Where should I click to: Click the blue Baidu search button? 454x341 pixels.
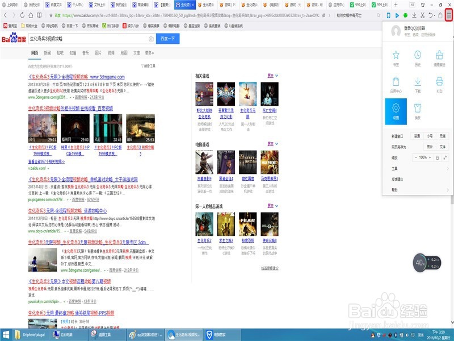coord(167,39)
